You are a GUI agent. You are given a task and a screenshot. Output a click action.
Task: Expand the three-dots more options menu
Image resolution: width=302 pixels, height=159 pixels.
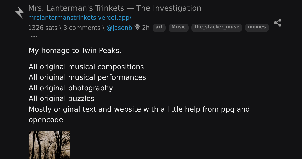coord(34,36)
